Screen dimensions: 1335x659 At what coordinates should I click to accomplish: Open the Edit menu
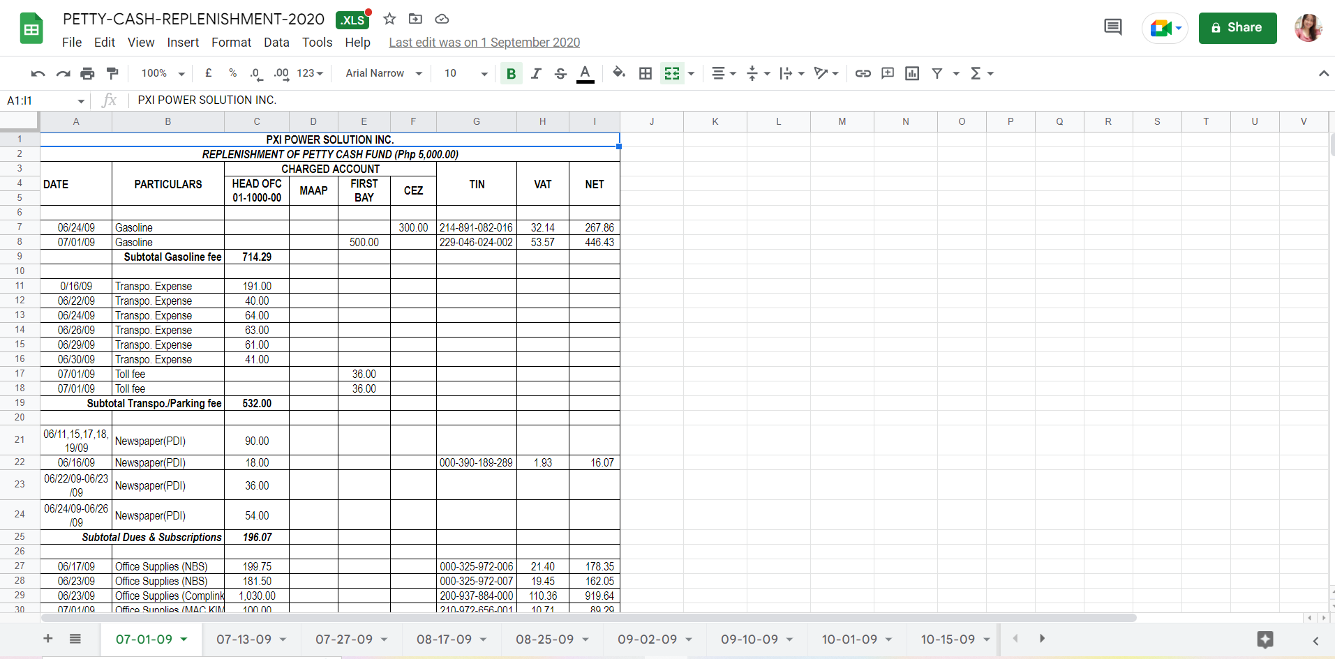[x=105, y=43]
